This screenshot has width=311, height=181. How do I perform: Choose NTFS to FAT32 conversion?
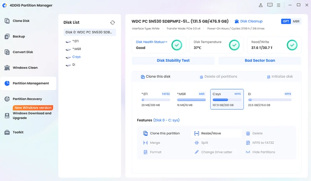click(260, 143)
